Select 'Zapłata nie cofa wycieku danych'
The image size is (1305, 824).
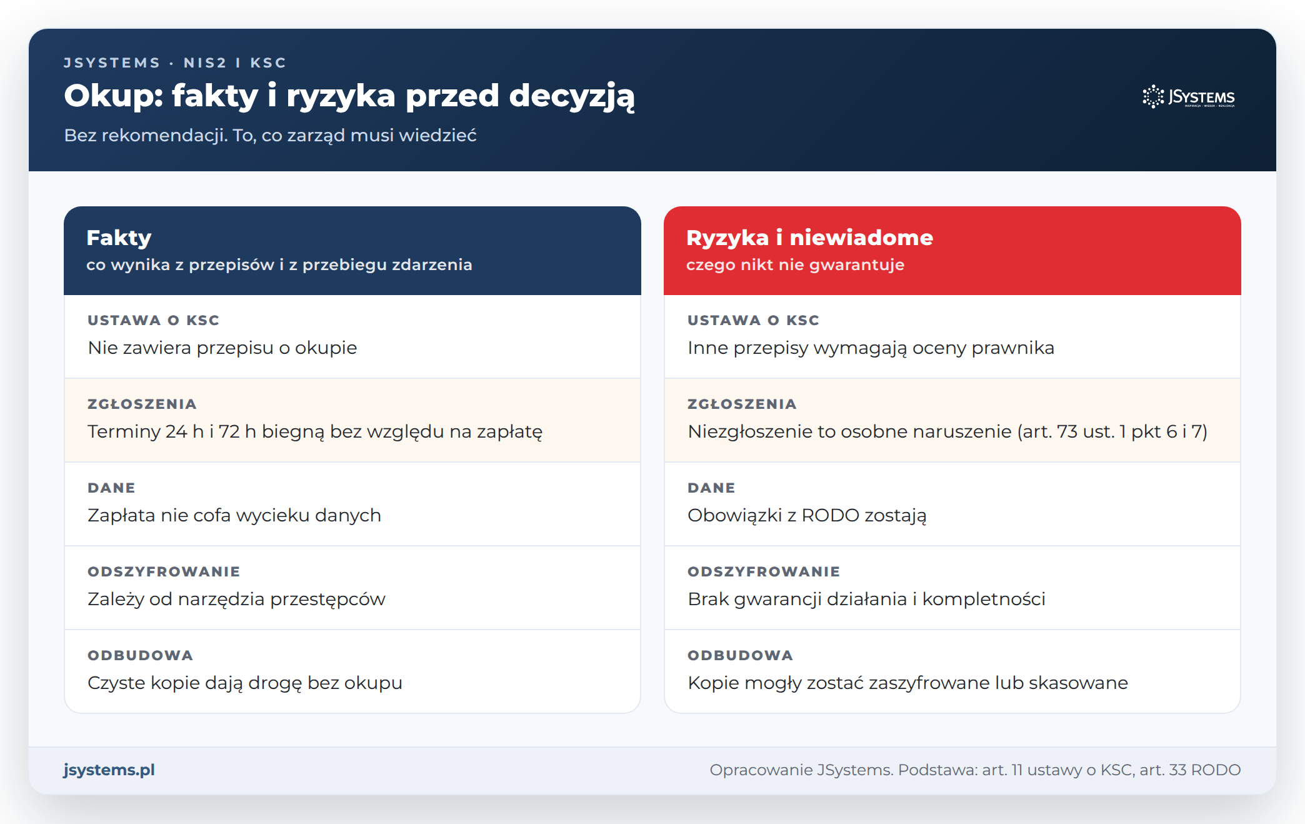234,515
